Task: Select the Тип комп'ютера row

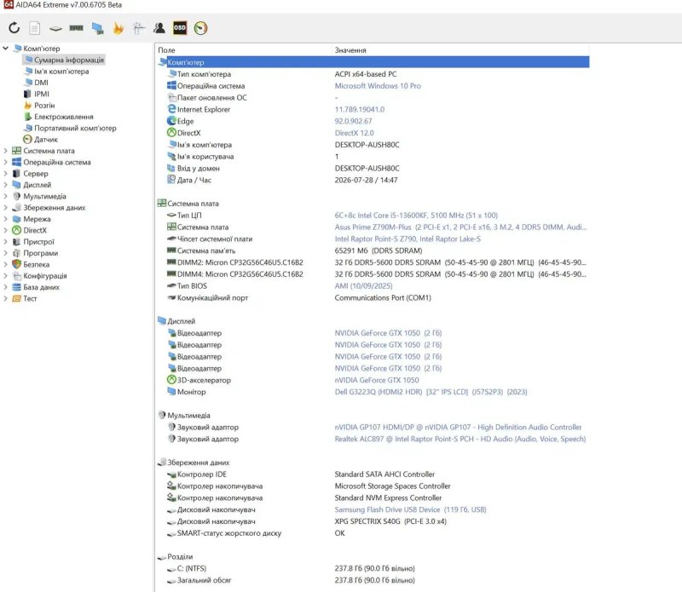Action: (373, 74)
